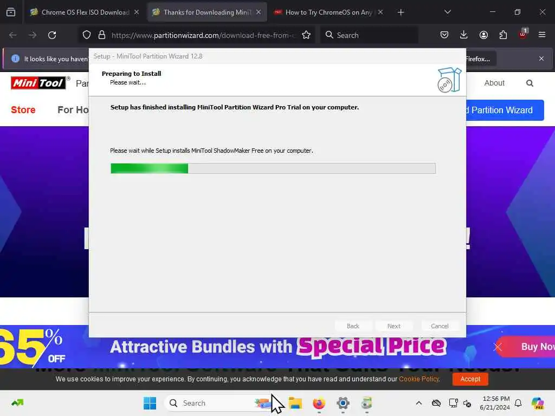Open the Windows Start menu

point(150,403)
